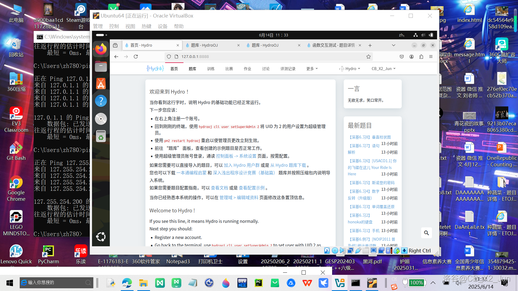Viewport: 518px width, 291px height.
Task: Open VirtualBox 设备 menu
Action: (x=162, y=26)
